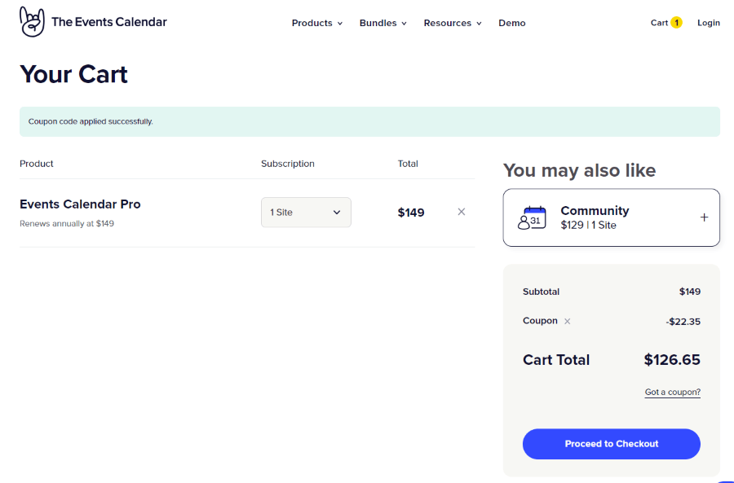Open the Products menu

point(316,23)
